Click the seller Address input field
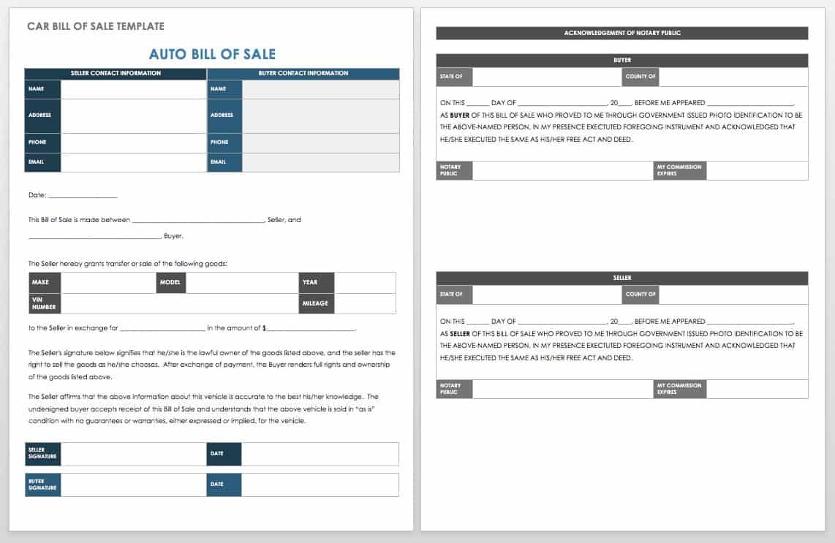 [x=133, y=115]
